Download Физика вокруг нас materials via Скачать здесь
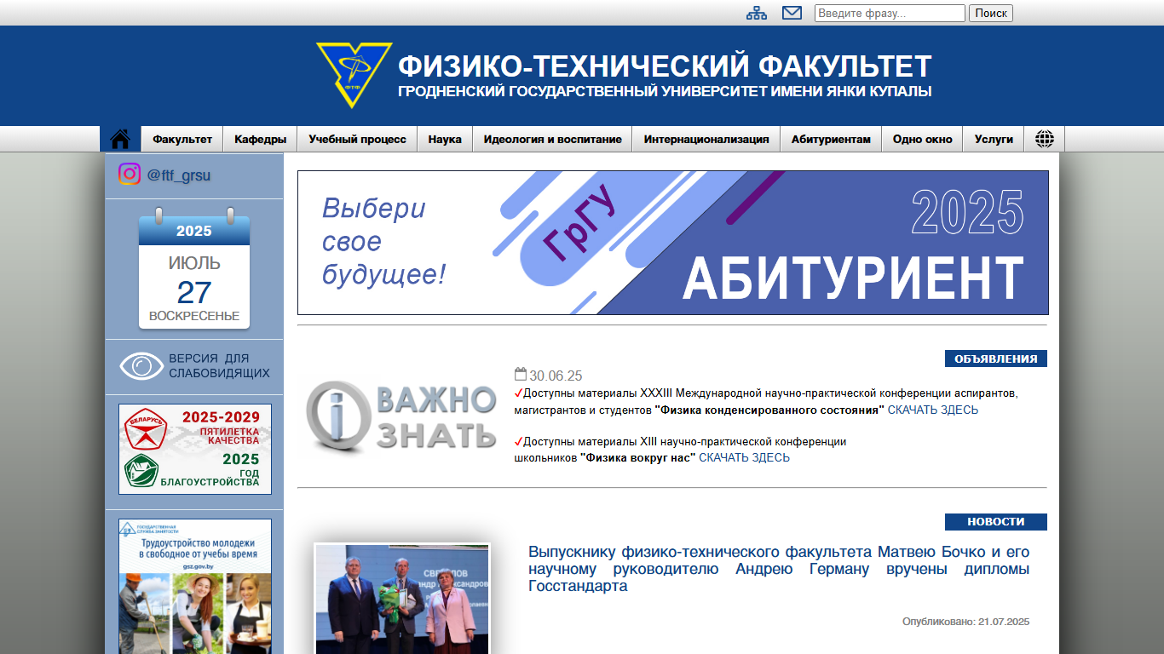 pos(744,457)
